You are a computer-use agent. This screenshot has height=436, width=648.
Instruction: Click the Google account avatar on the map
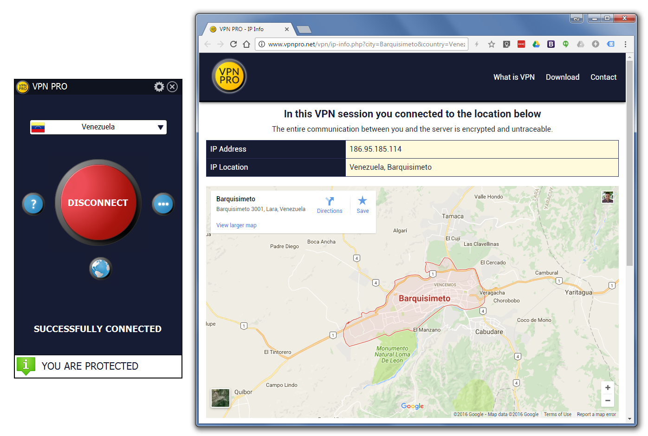pos(608,197)
